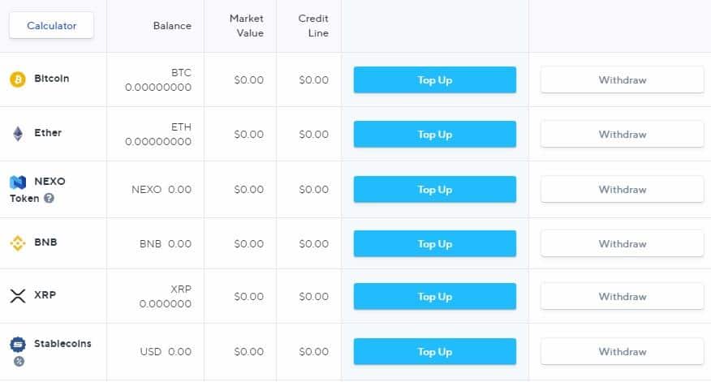Image resolution: width=711 pixels, height=382 pixels.
Task: Click the NEXO Token help question mark
Action: pyautogui.click(x=49, y=198)
